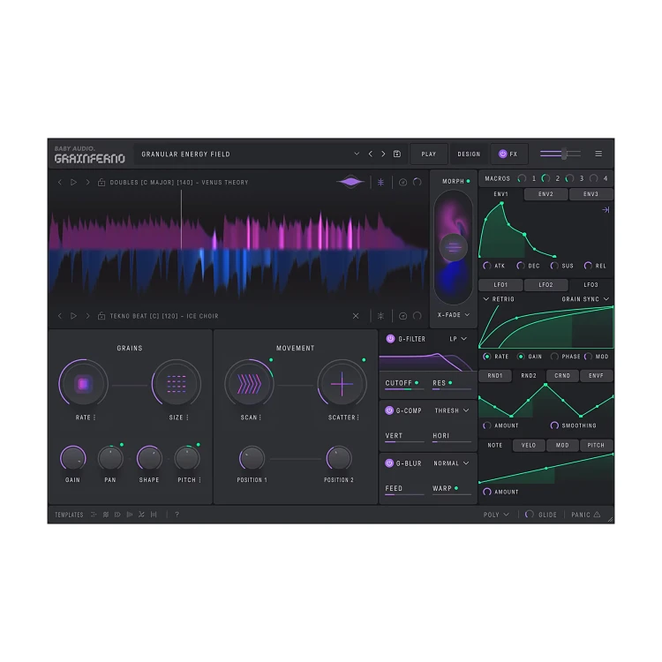Click the ENVF tab button
Screen dimensions: 662x662
596,375
